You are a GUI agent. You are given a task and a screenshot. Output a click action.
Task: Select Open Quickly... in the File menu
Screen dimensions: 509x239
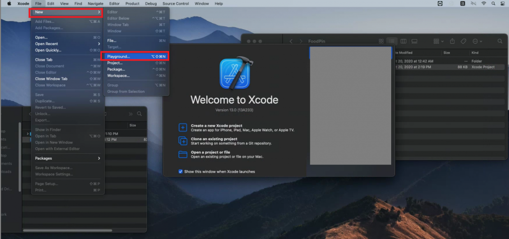point(68,50)
